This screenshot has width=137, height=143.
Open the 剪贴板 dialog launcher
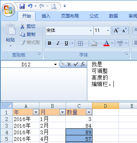coord(39,54)
